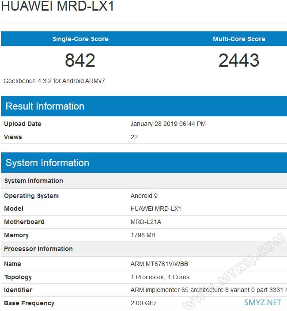
Task: Click the Android 9 value
Action: 144,196
